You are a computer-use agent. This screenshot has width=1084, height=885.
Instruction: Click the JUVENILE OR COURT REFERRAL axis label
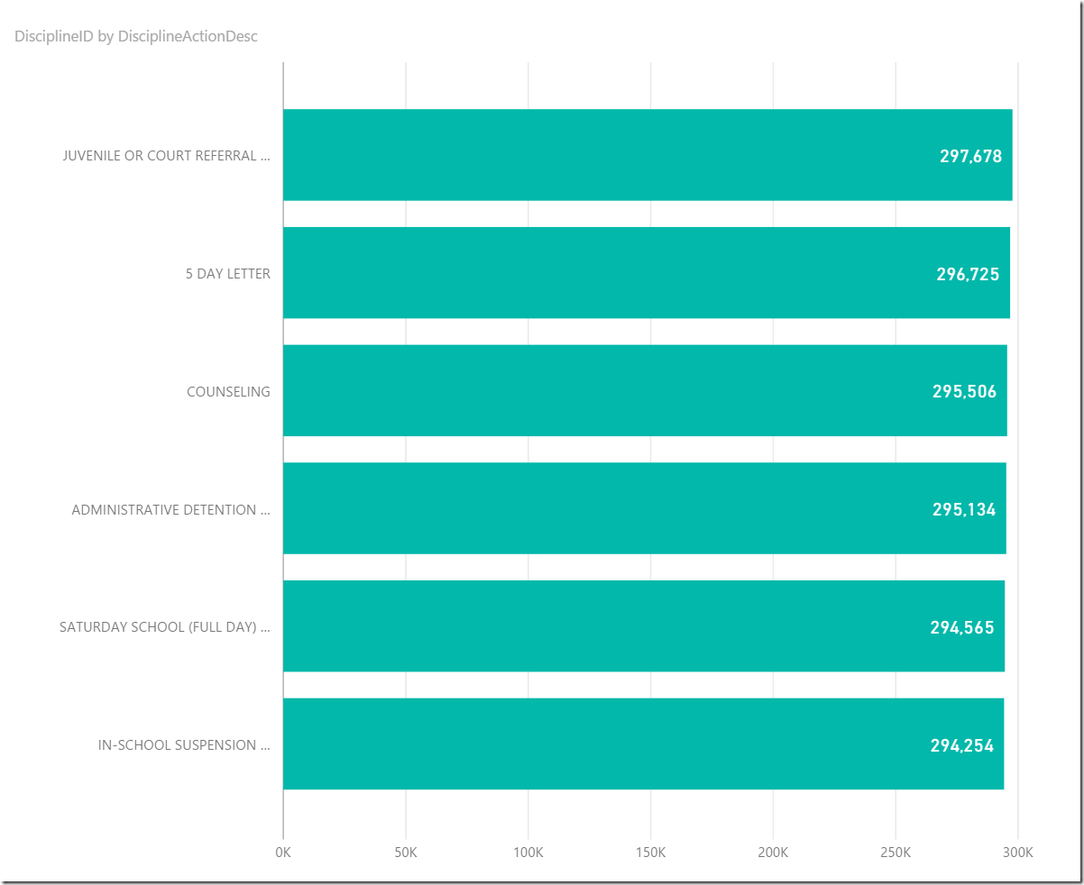[x=166, y=156]
